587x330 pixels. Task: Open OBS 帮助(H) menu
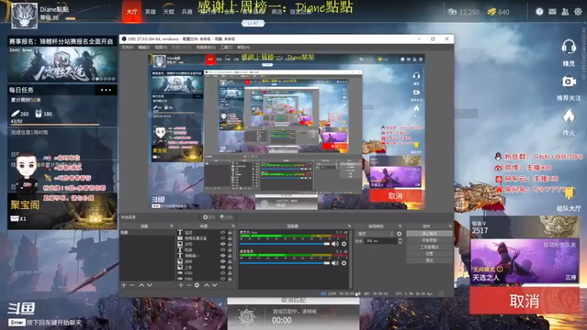(243, 48)
